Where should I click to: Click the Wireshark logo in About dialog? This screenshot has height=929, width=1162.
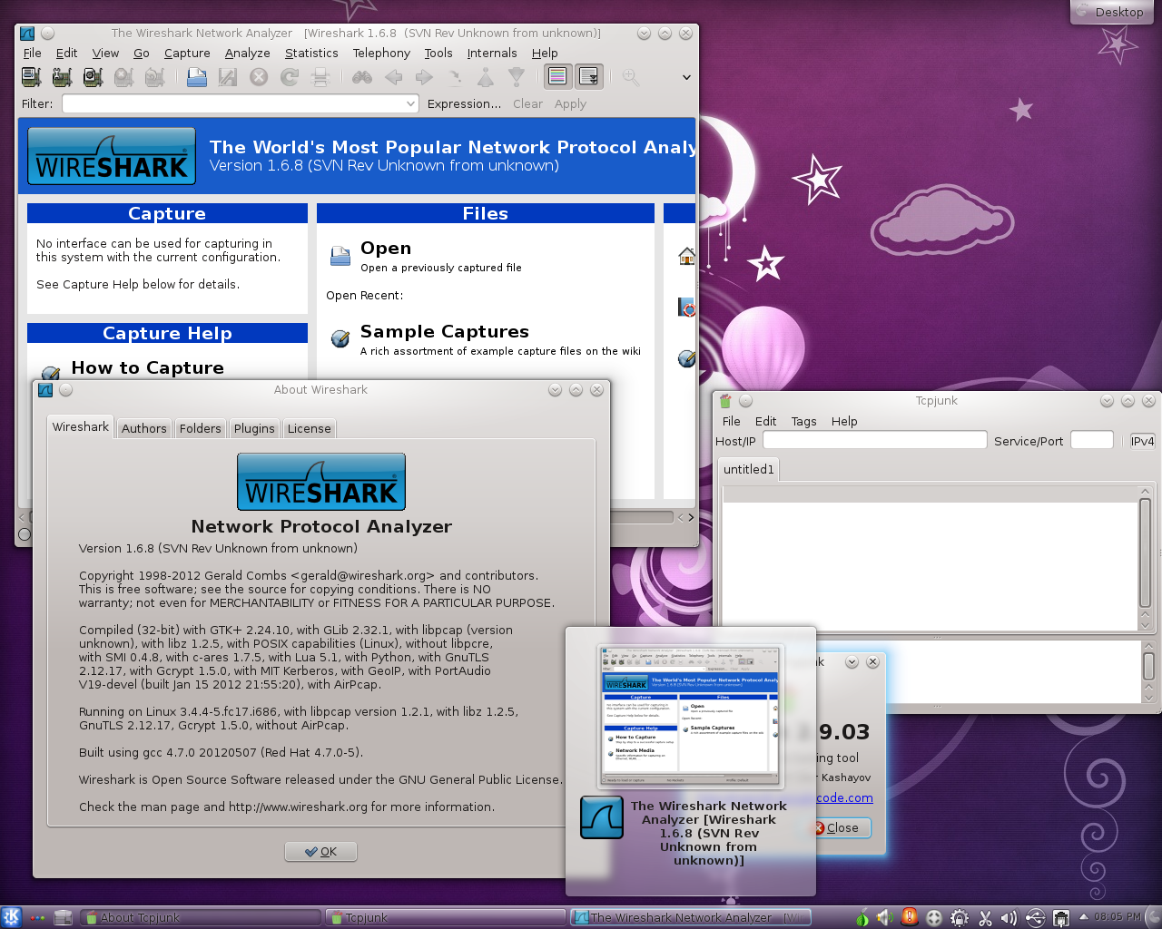point(321,482)
